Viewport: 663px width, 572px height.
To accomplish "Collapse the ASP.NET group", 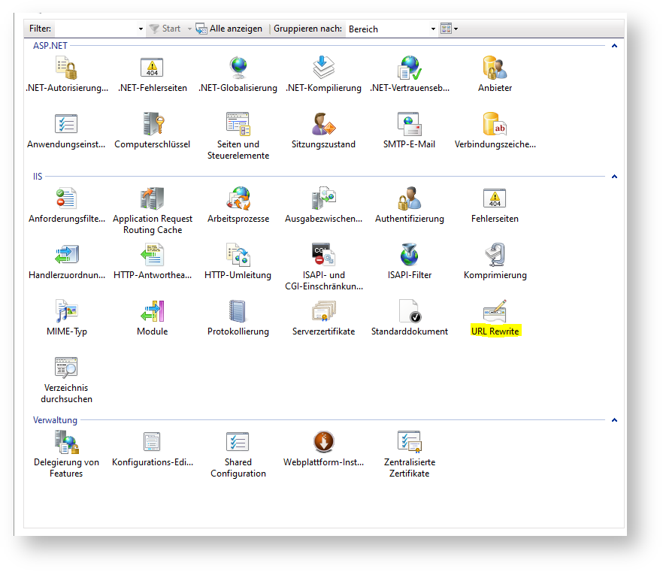I will click(614, 46).
